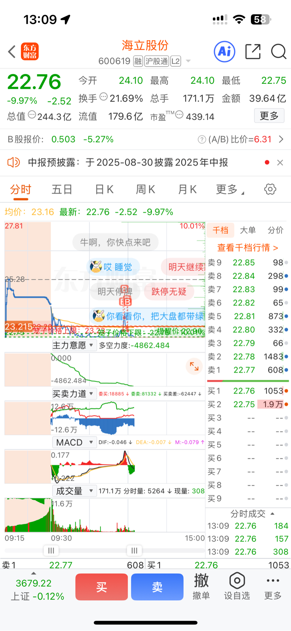This screenshot has height=631, width=291.
Task: Tap info icon beside 总值
Action: 32,115
